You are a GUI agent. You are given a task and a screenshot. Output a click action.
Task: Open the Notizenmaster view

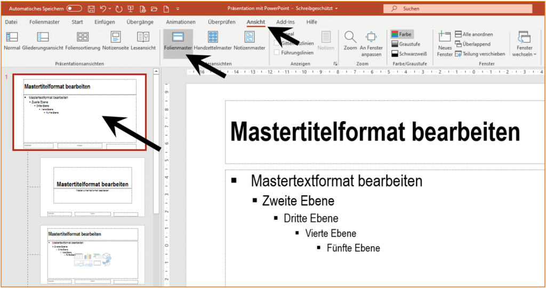(250, 41)
